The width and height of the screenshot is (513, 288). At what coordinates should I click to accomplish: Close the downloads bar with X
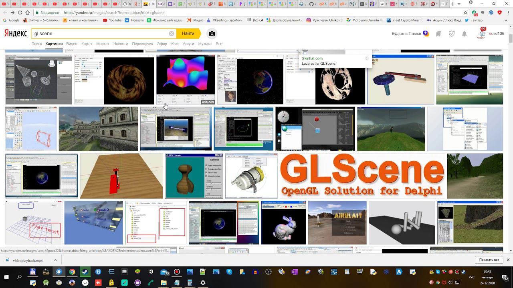[x=508, y=260]
